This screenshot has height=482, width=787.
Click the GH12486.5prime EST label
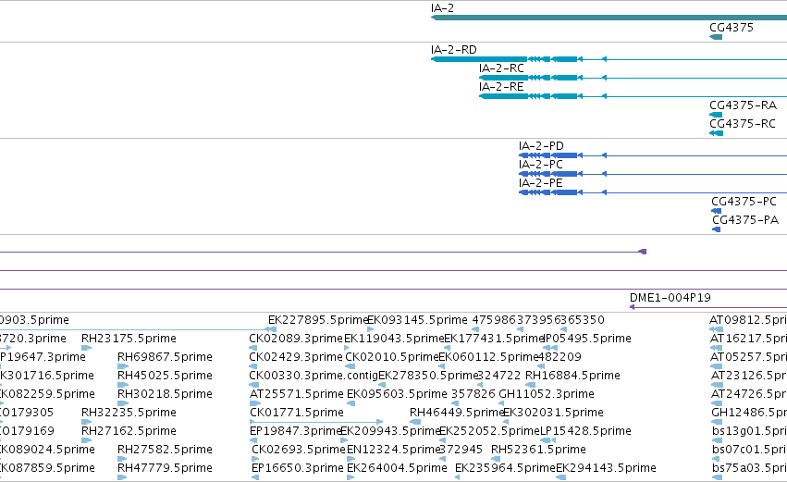pyautogui.click(x=749, y=413)
